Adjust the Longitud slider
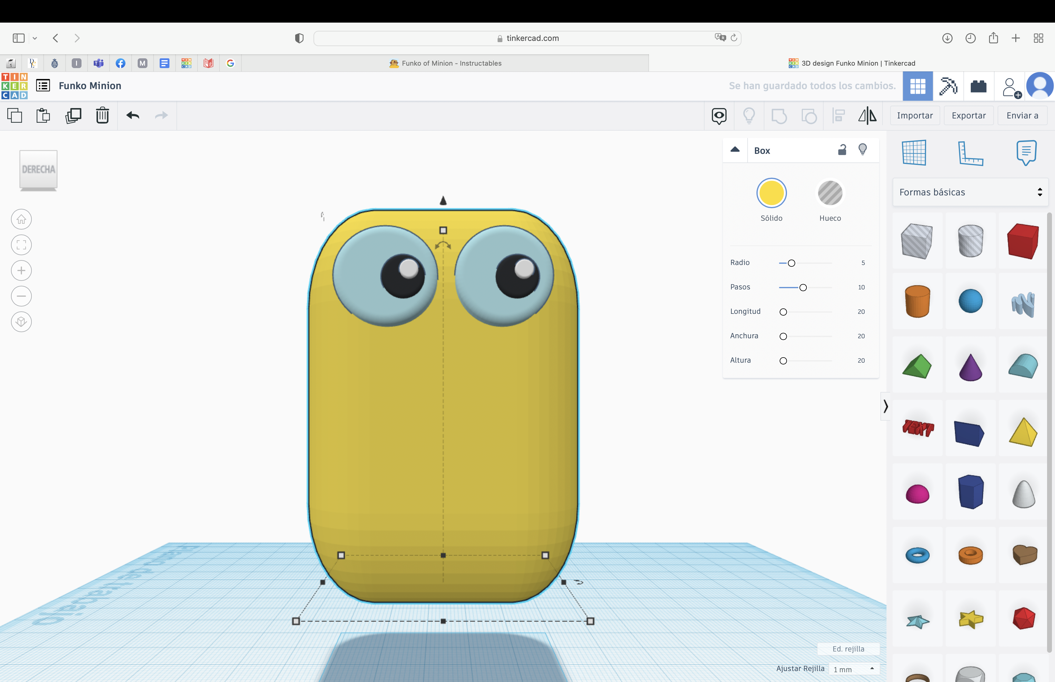This screenshot has height=682, width=1055. pos(783,312)
